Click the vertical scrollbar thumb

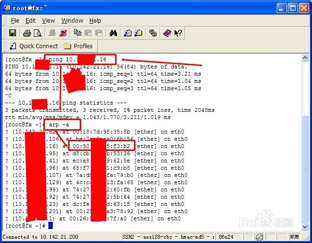click(305, 169)
